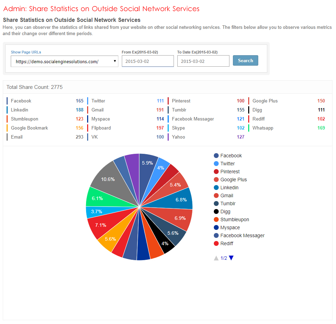The height and width of the screenshot is (324, 336).
Task: Click Facebook legend color circle
Action: 216,156
